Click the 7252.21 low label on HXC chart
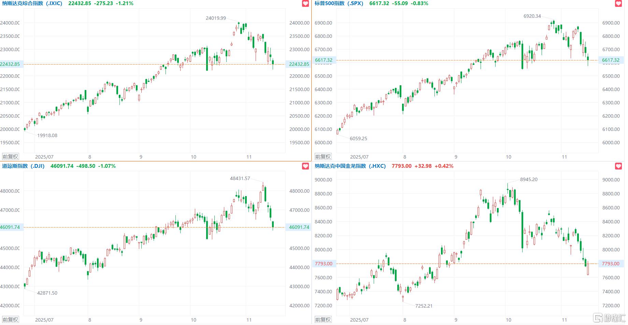The image size is (628, 325). pyautogui.click(x=424, y=306)
